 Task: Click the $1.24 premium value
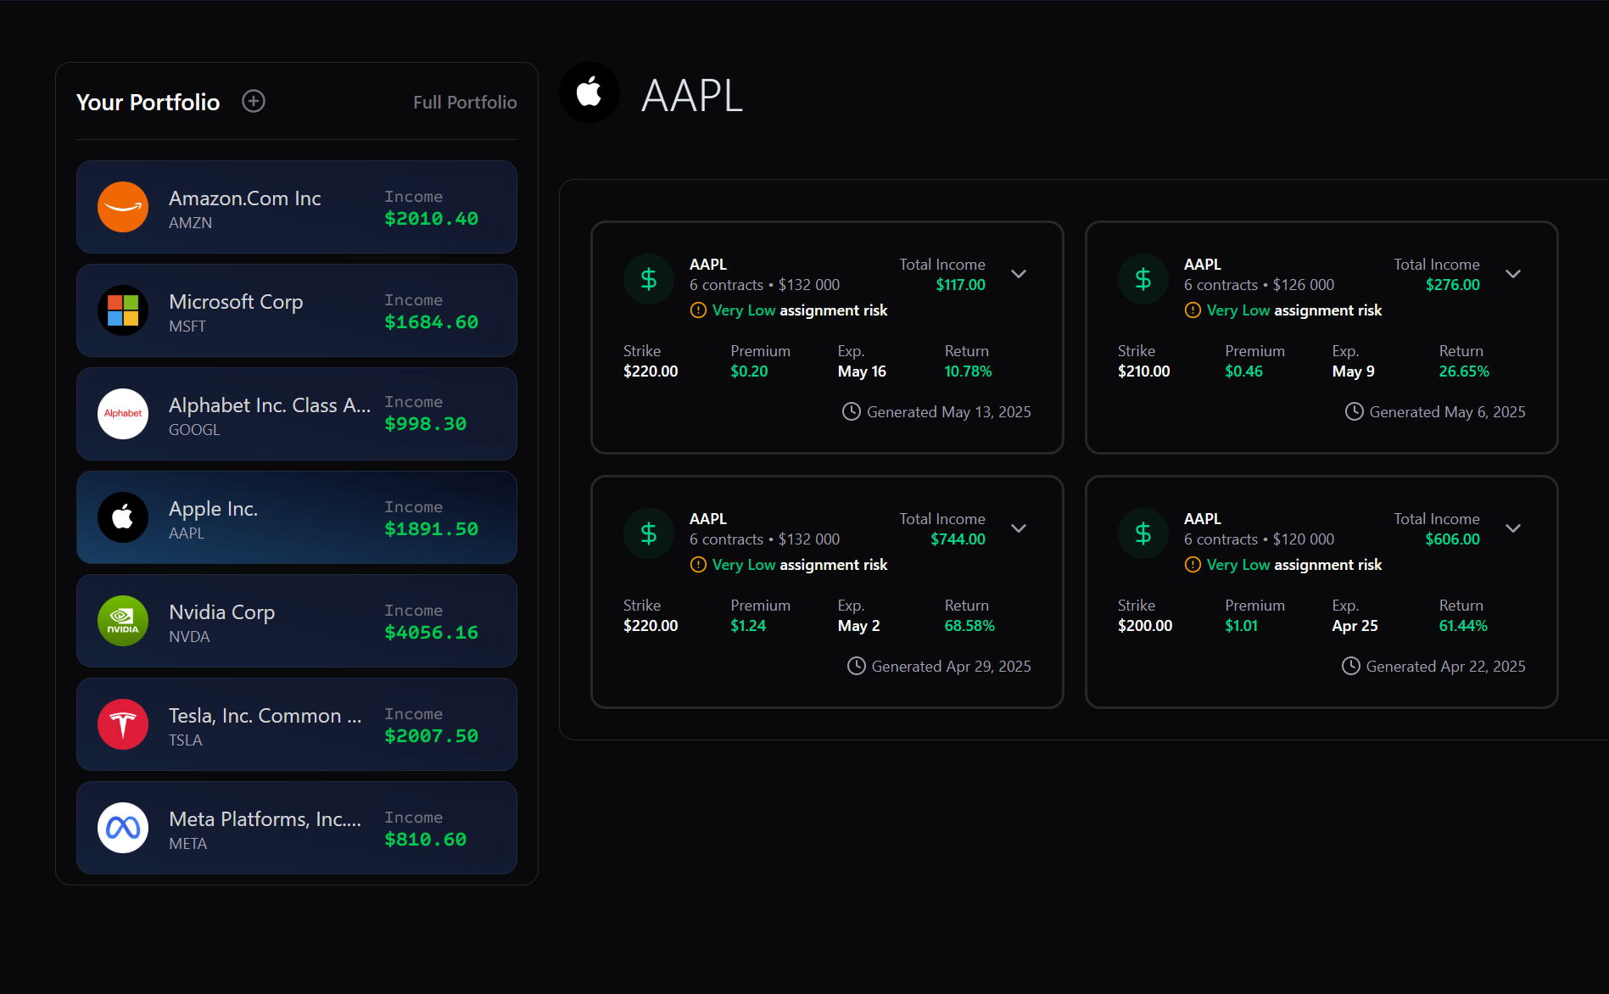748,626
